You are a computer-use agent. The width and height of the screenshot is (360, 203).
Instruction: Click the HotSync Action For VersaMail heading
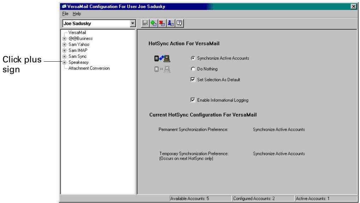(x=184, y=44)
